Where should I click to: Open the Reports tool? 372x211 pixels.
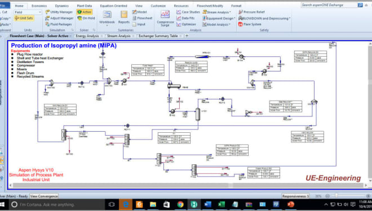(124, 17)
